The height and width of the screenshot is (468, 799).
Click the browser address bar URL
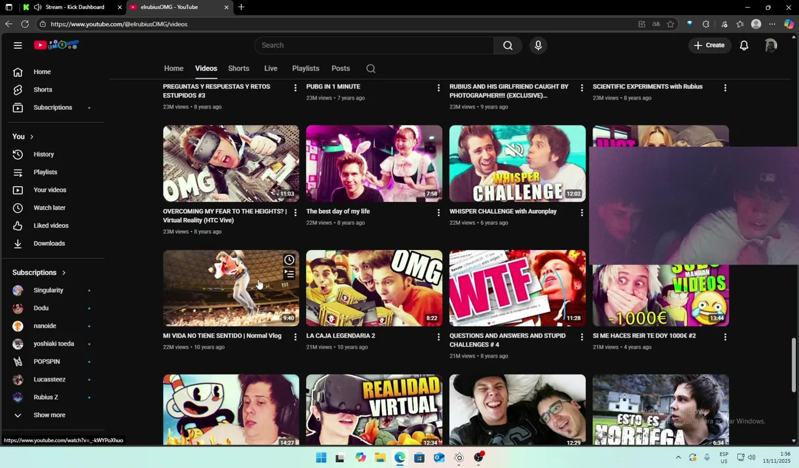[119, 24]
